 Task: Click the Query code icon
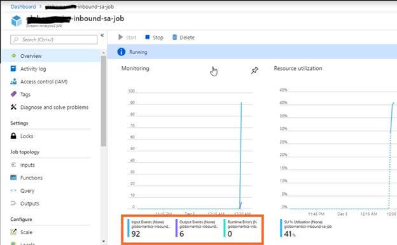click(13, 190)
